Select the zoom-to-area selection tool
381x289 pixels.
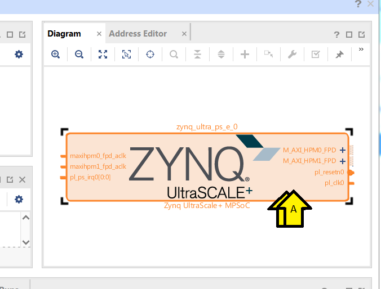pyautogui.click(x=126, y=54)
